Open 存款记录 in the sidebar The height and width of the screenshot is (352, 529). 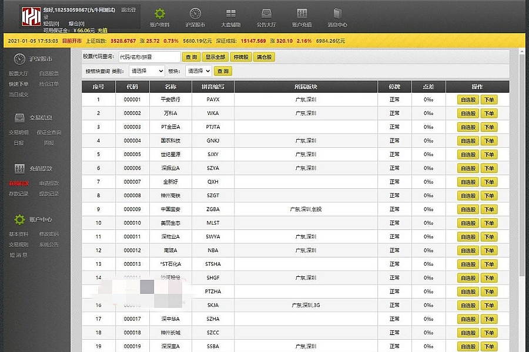(19, 194)
